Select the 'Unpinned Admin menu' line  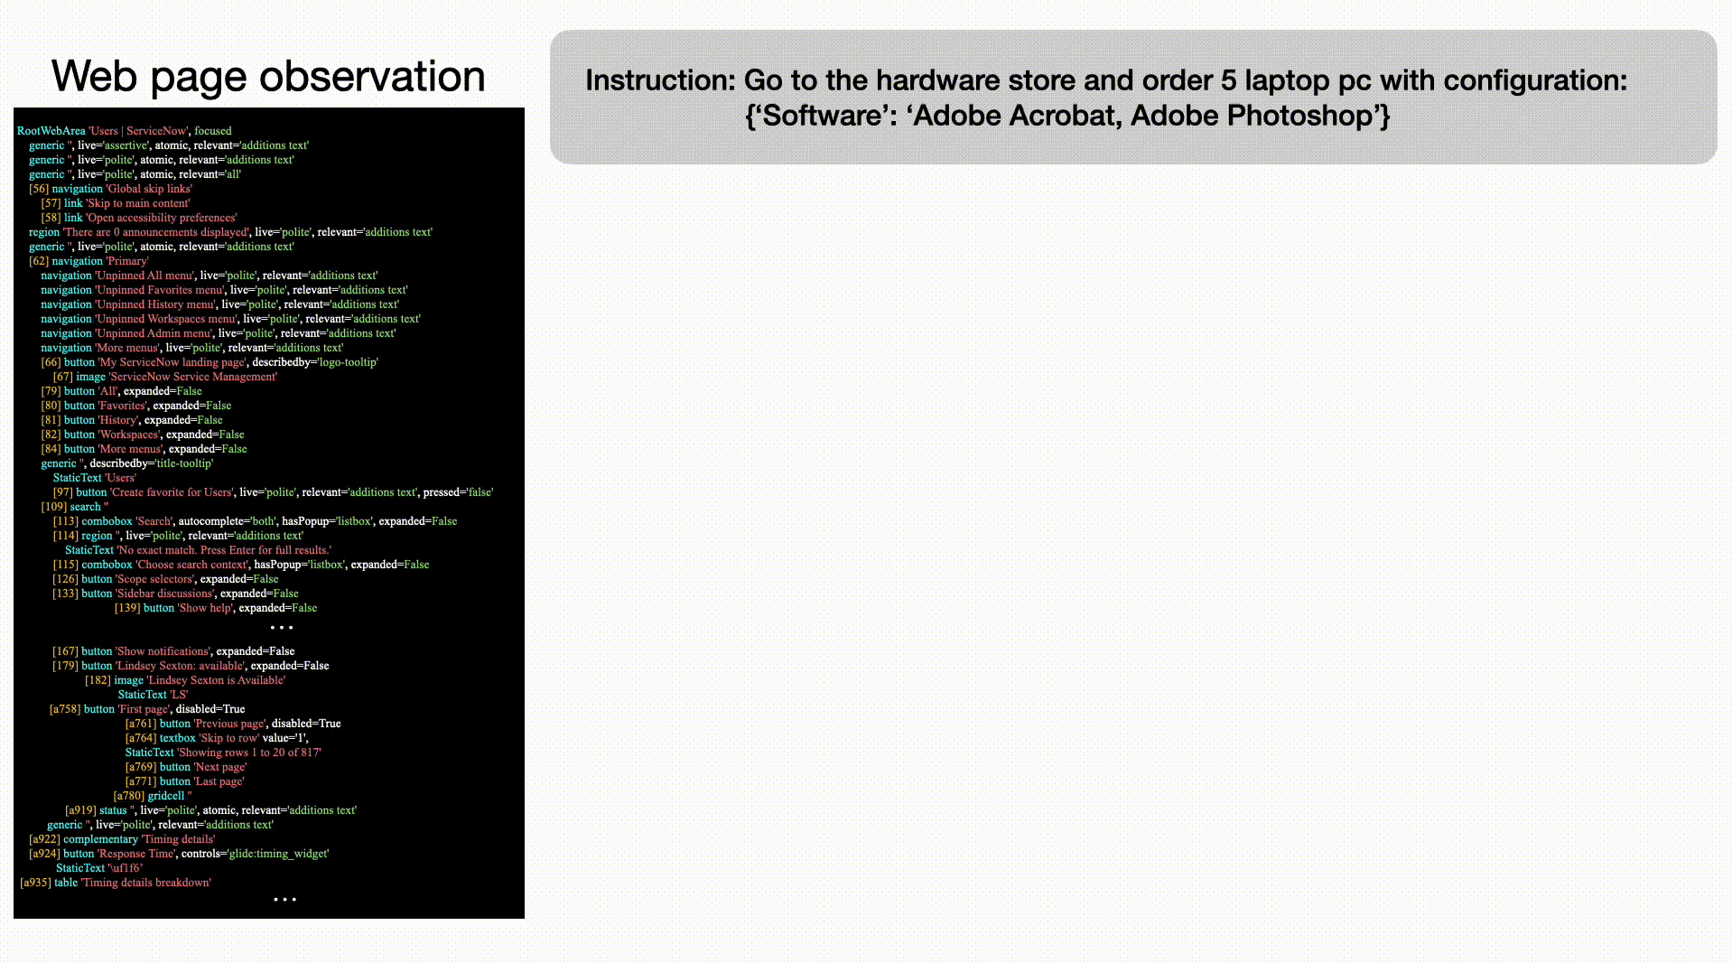(x=218, y=333)
